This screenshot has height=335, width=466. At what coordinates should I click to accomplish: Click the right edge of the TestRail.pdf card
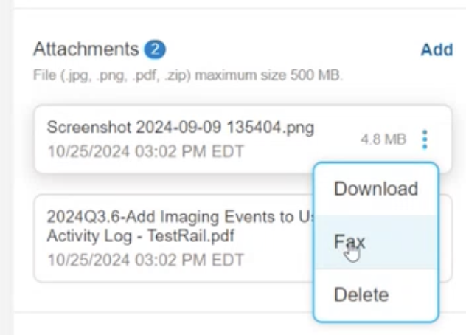click(445, 238)
